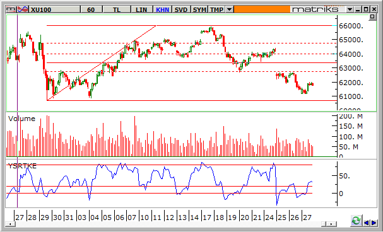This screenshot has width=383, height=232.
Task: Click the YSRTKE indicator label
Action: click(22, 166)
